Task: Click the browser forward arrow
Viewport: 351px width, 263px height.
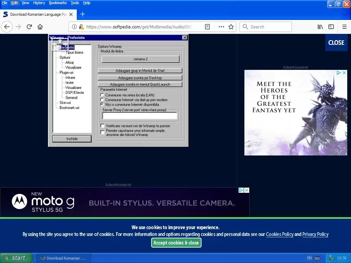Action: [x=18, y=27]
